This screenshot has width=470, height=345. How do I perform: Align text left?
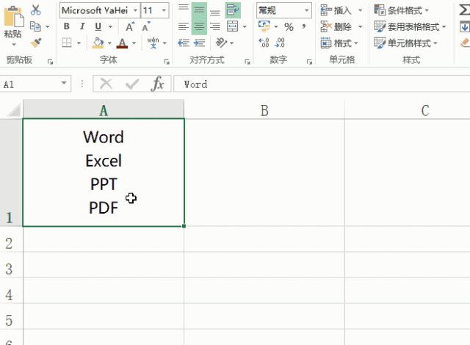(x=184, y=26)
